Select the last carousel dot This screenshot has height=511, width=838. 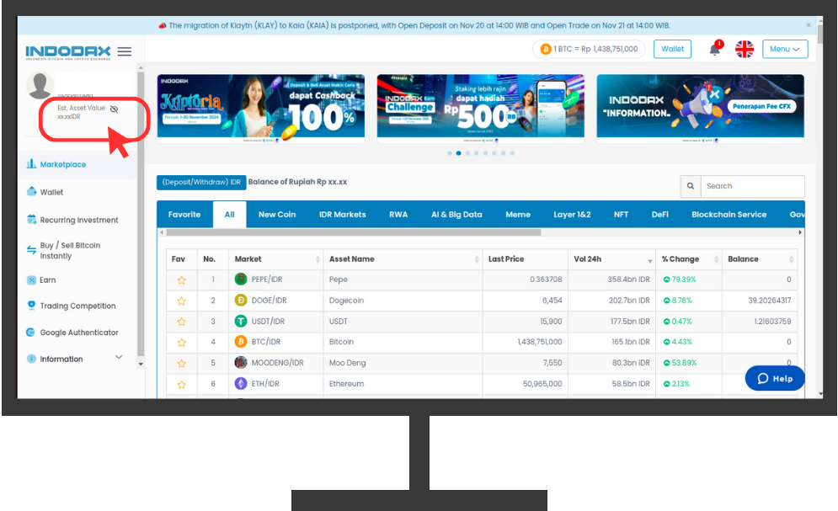point(512,153)
